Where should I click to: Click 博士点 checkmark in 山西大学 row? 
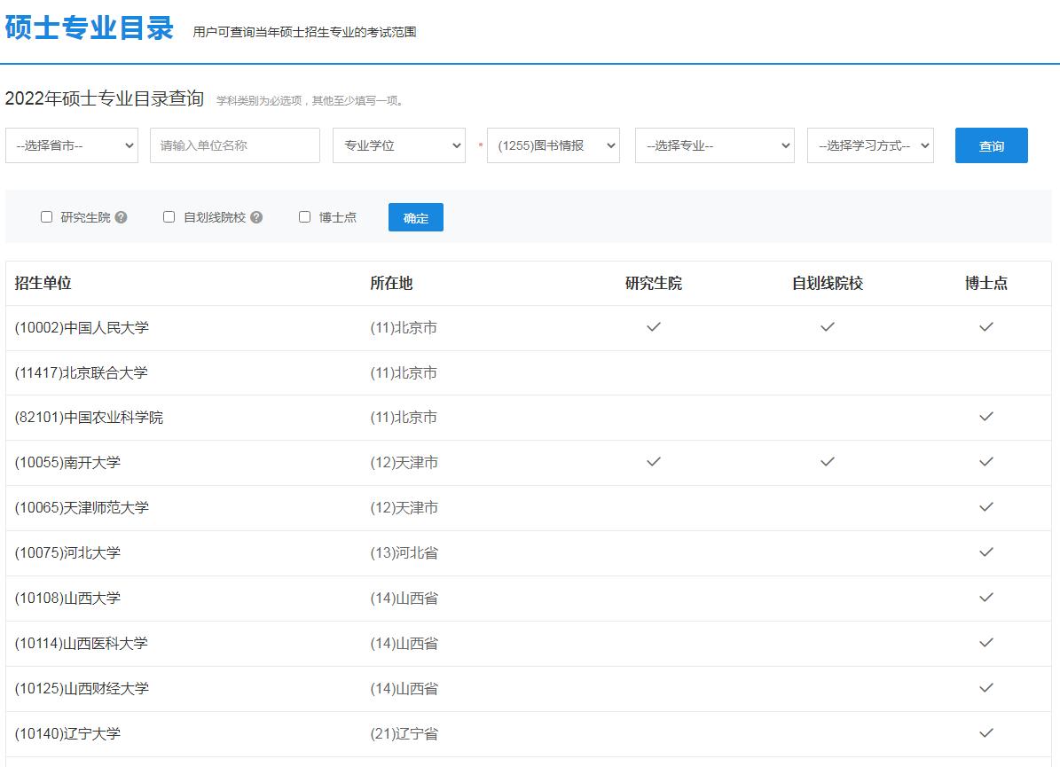pos(986,598)
